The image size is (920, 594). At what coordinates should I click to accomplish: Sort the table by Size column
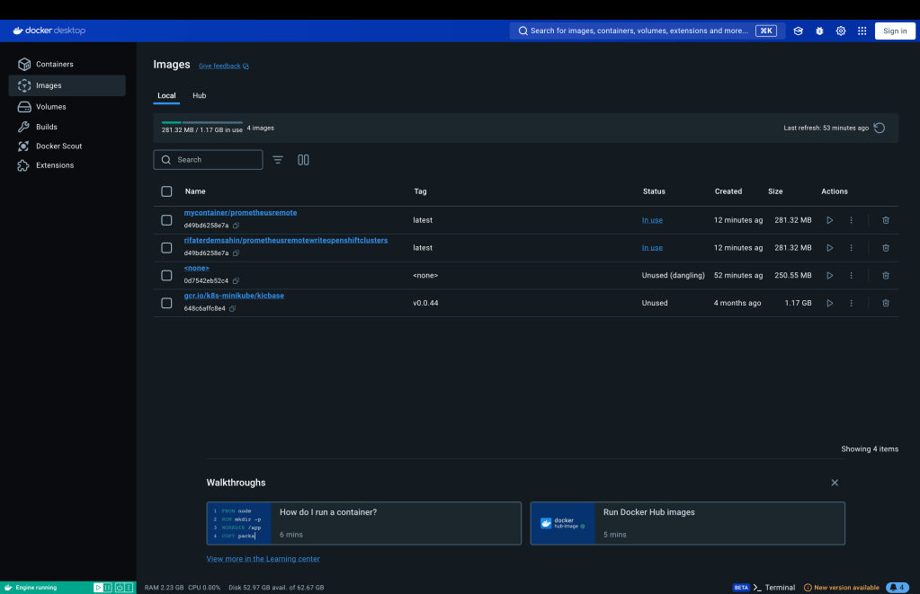pyautogui.click(x=775, y=191)
